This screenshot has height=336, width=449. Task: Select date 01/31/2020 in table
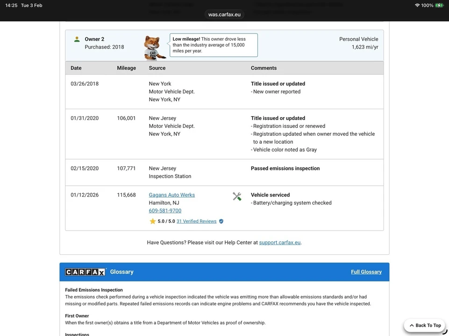pos(85,118)
